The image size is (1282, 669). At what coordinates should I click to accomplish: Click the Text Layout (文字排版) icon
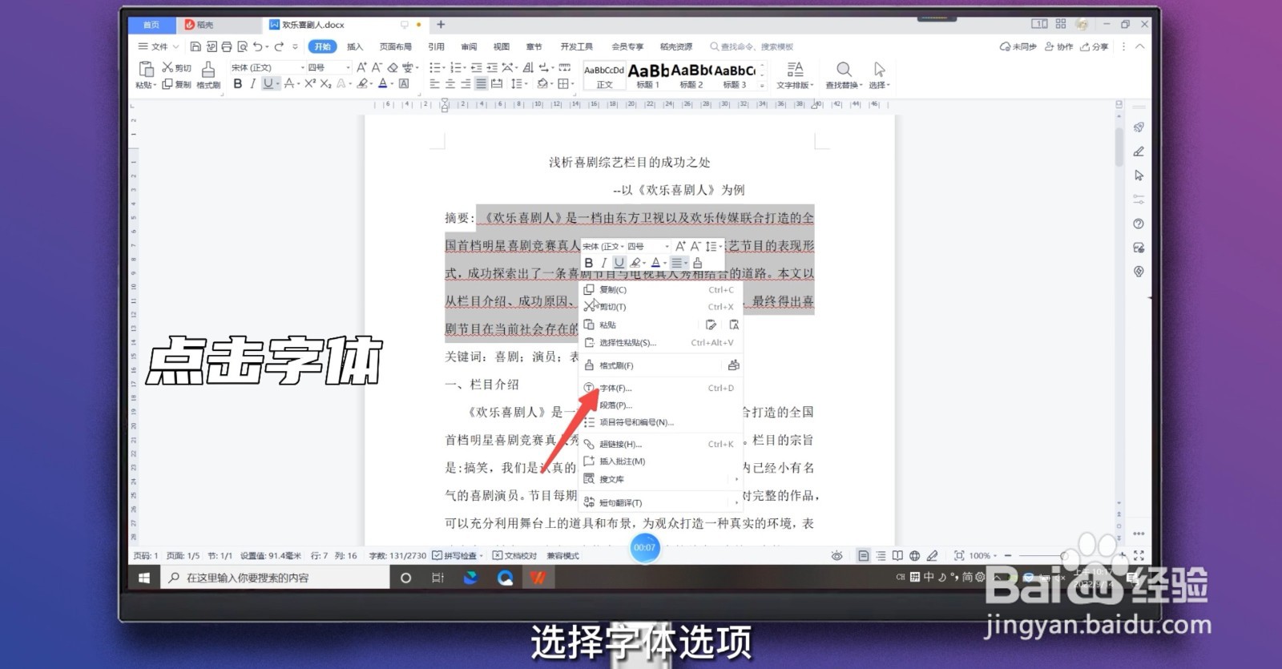coord(795,75)
